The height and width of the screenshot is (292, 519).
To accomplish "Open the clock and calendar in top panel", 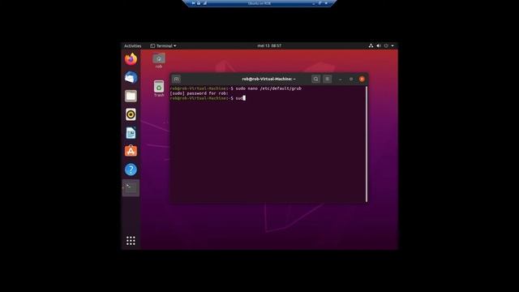I will pyautogui.click(x=269, y=45).
